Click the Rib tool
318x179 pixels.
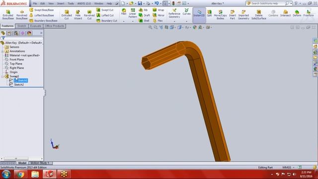point(143,10)
